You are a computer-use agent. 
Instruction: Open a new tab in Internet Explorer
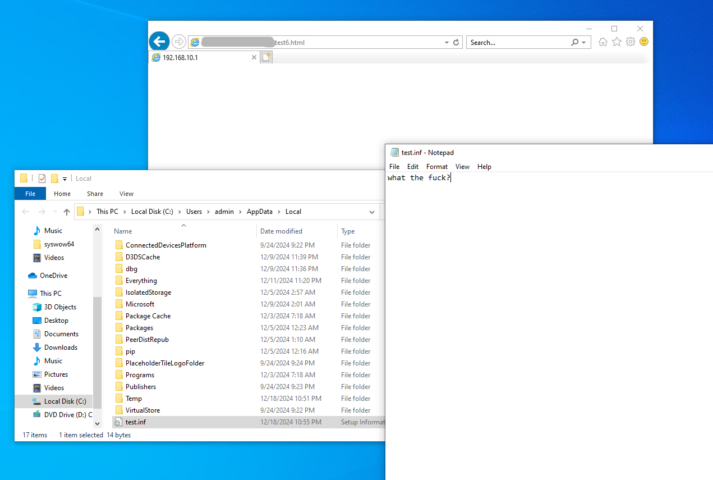pos(266,57)
